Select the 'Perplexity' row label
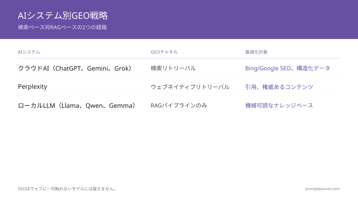Screen dimensions: 358x201 click(33, 87)
